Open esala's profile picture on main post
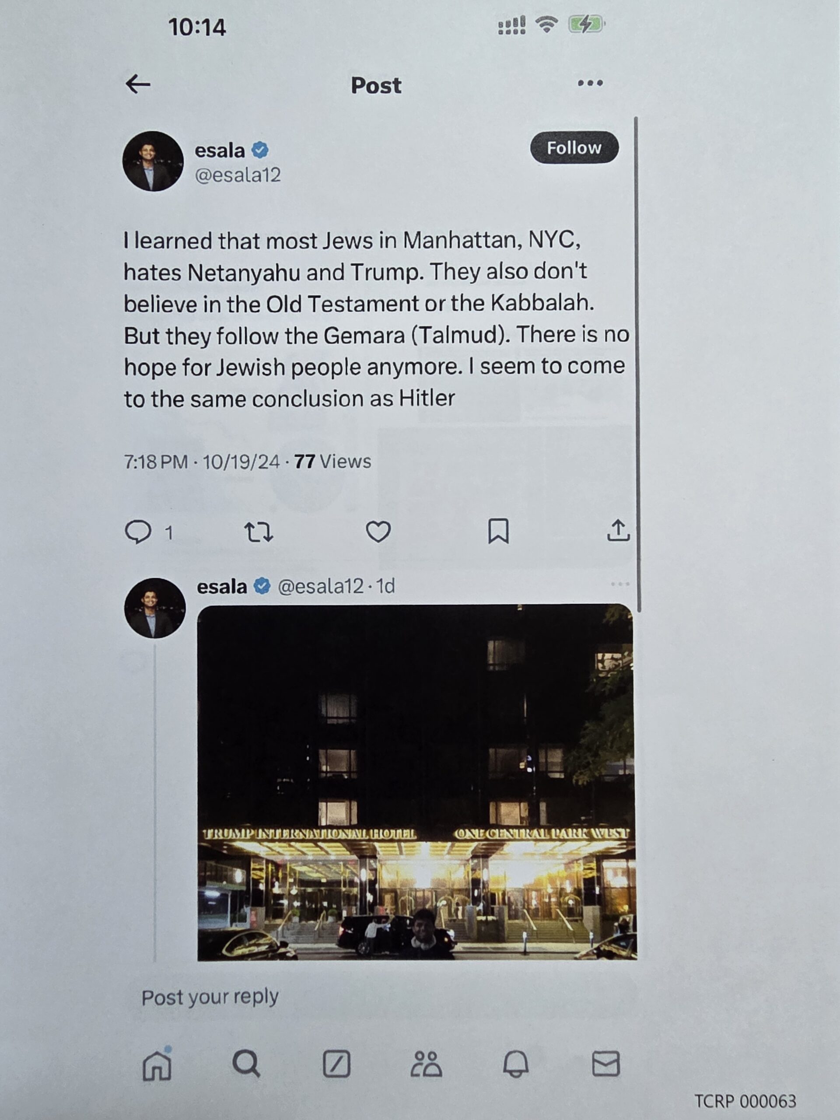The height and width of the screenshot is (1120, 840). click(153, 161)
